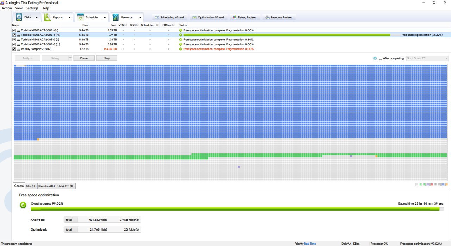Click the power icon next to After completing
The width and height of the screenshot is (451, 246).
375,58
